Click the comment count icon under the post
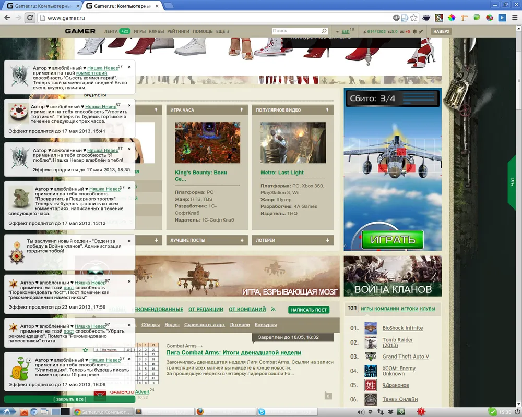Image resolution: width=522 pixels, height=417 pixels. 328,396
